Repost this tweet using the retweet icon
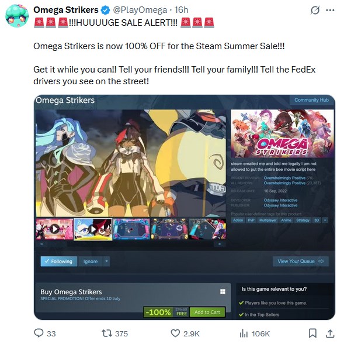This screenshot has width=344, height=344. tap(107, 333)
